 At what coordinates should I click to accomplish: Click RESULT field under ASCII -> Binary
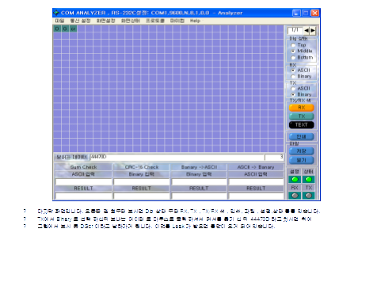pos(256,196)
